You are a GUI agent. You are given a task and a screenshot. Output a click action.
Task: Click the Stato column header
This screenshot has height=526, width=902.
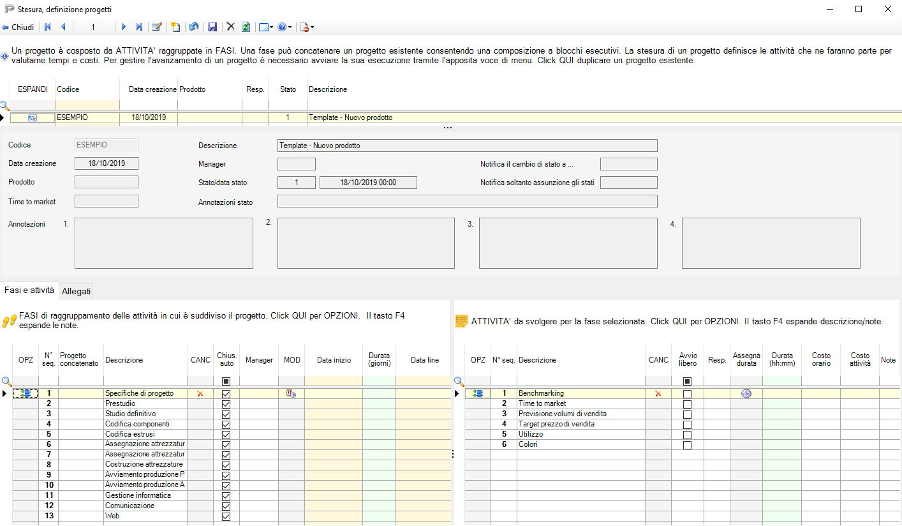click(x=288, y=89)
